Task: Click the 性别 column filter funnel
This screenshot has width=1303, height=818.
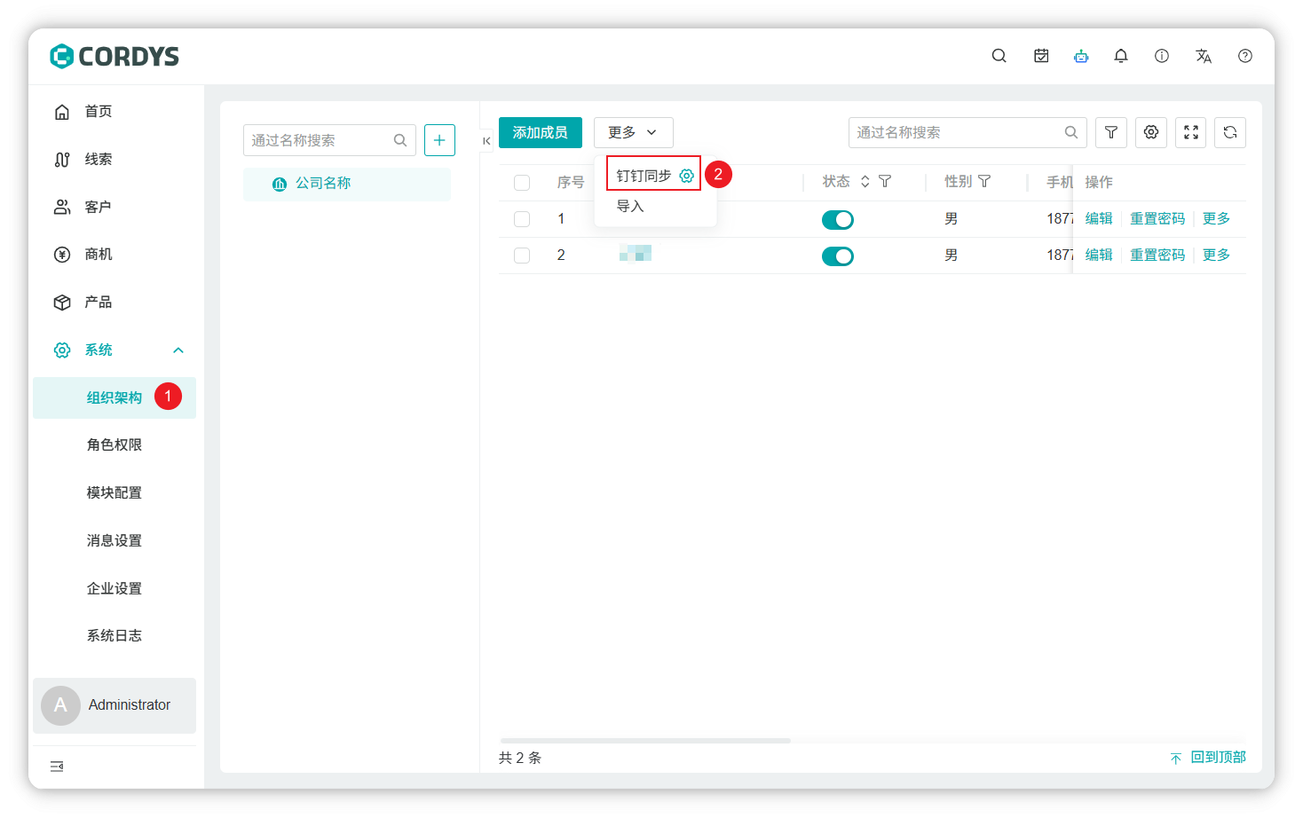Action: pos(984,181)
